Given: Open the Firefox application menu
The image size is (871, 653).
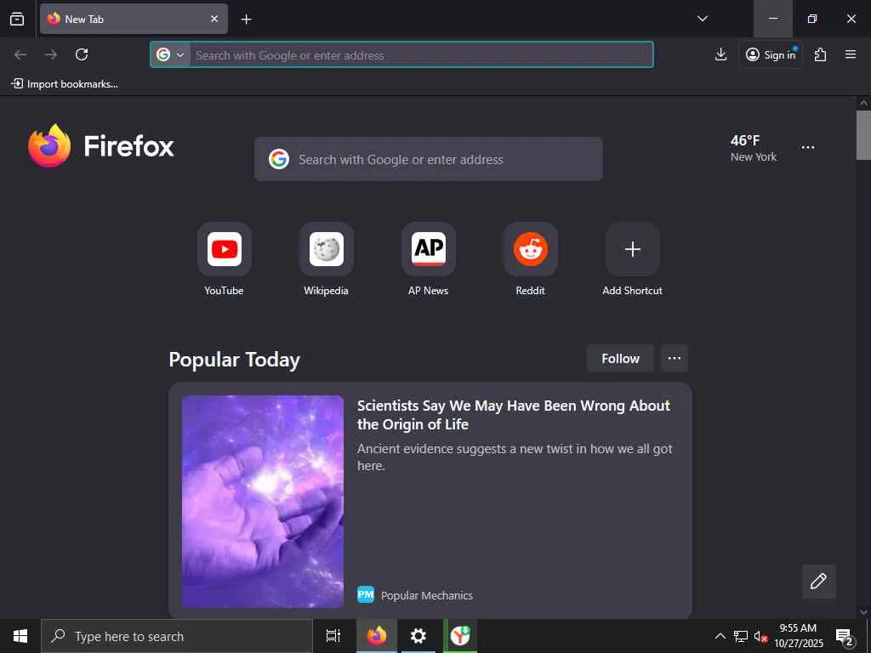Looking at the screenshot, I should click(850, 54).
